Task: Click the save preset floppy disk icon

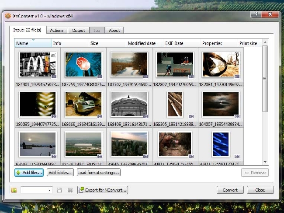Action: (x=60, y=190)
